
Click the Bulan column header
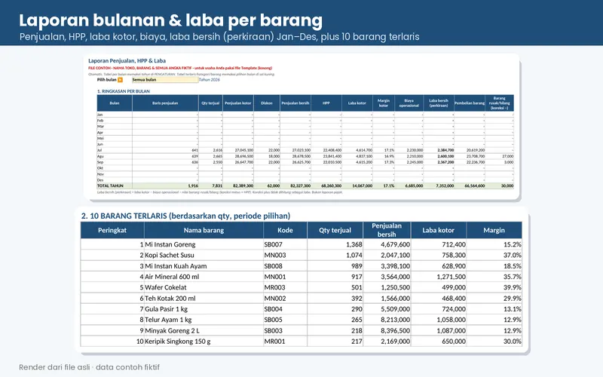point(115,103)
